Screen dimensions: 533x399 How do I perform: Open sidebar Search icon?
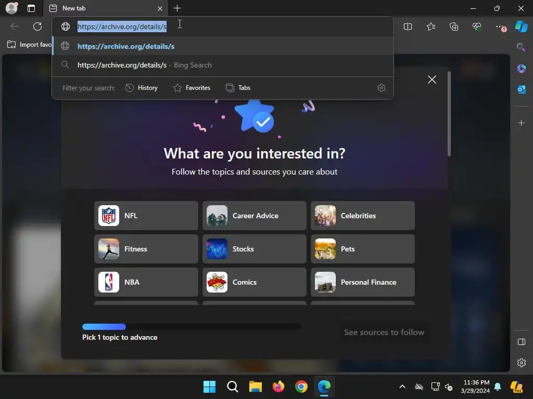tap(521, 47)
